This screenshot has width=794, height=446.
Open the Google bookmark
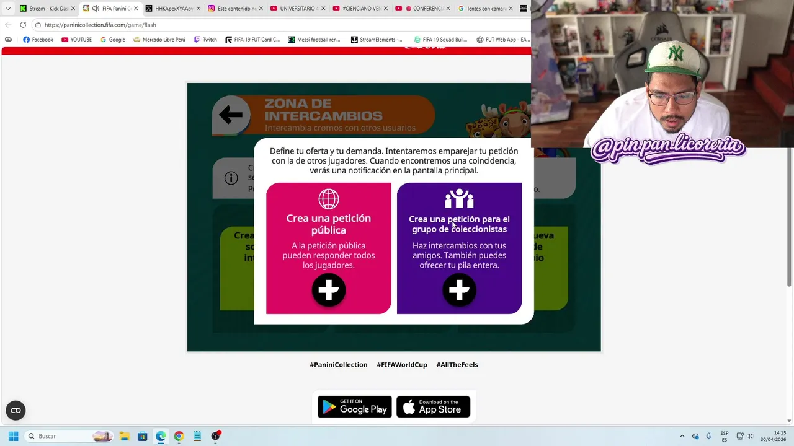[112, 40]
